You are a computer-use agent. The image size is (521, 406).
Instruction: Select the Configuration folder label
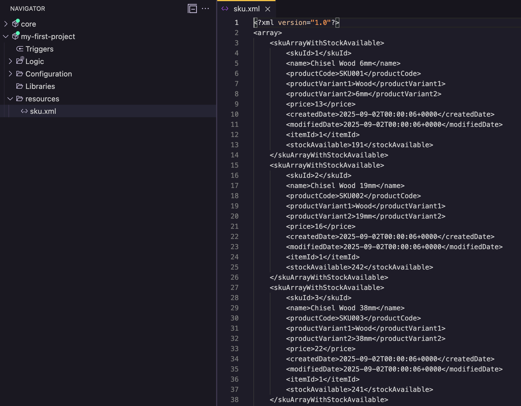pos(49,74)
